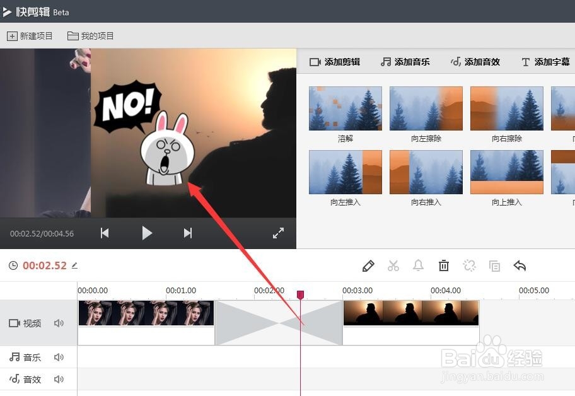Image resolution: width=575 pixels, height=396 pixels.
Task: Select the 向右擦除 transition thumbnail
Action: point(507,108)
